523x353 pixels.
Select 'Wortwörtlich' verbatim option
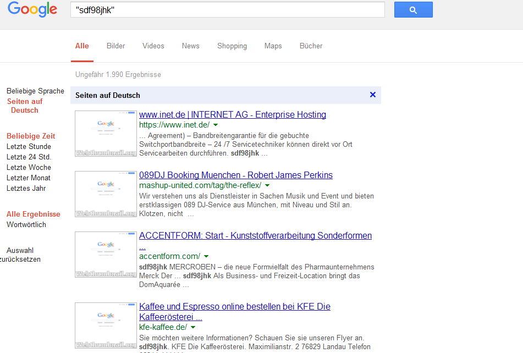(26, 224)
